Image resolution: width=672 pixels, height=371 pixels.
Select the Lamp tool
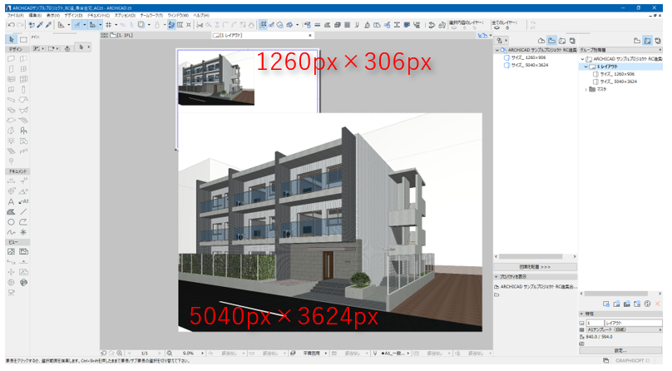(11, 141)
